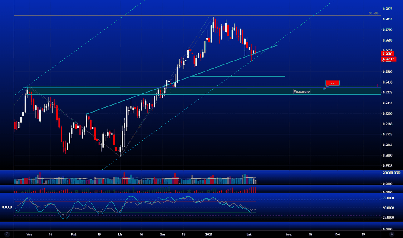Viewport: 403px width, 238px height.
Task: Click price scale value 0.7063
Action: pyautogui.click(x=387, y=145)
